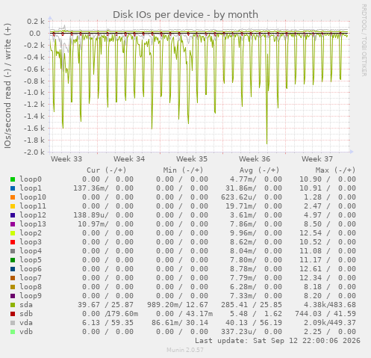This screenshot has height=358, width=371.
Task: Select the 'loop5' device name in legend
Action: (31, 260)
